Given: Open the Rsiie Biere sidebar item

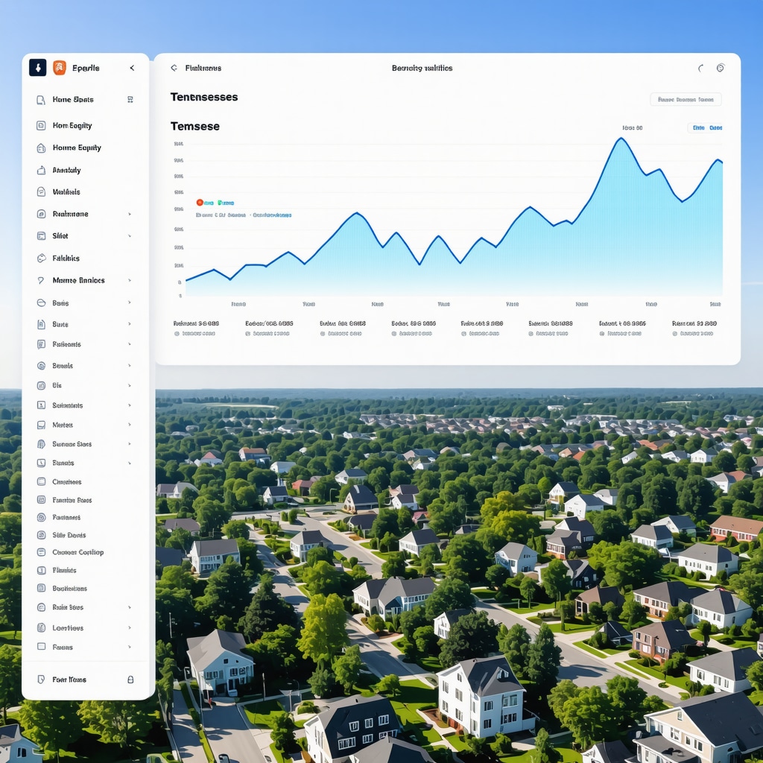Looking at the screenshot, I should pyautogui.click(x=85, y=607).
